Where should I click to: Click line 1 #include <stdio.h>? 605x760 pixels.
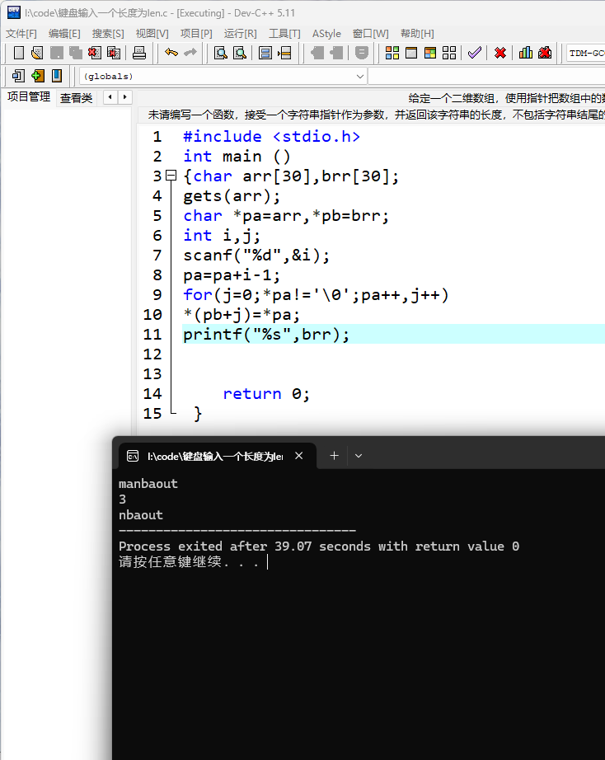[271, 136]
